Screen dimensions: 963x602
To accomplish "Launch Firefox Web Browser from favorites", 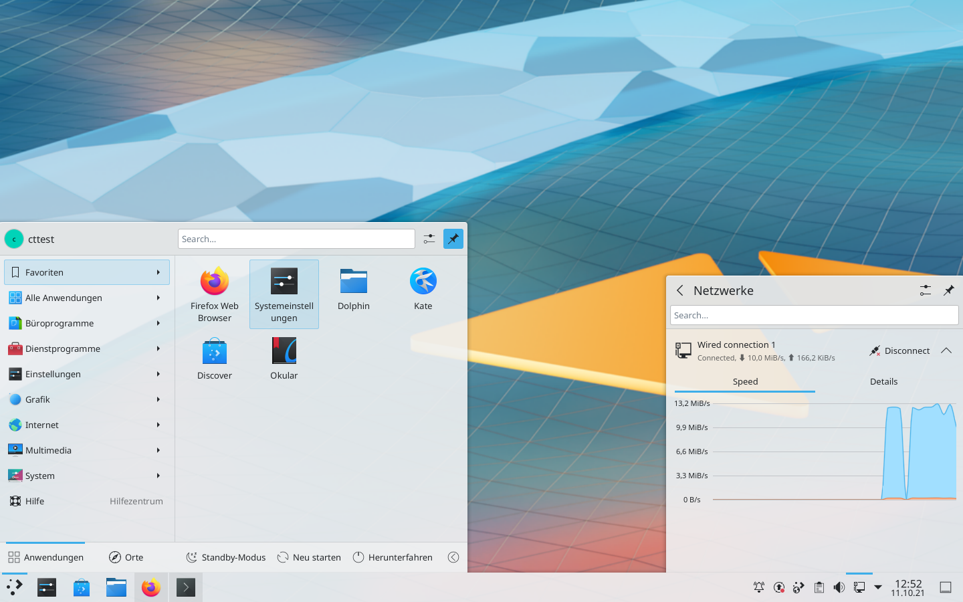I will tap(214, 293).
